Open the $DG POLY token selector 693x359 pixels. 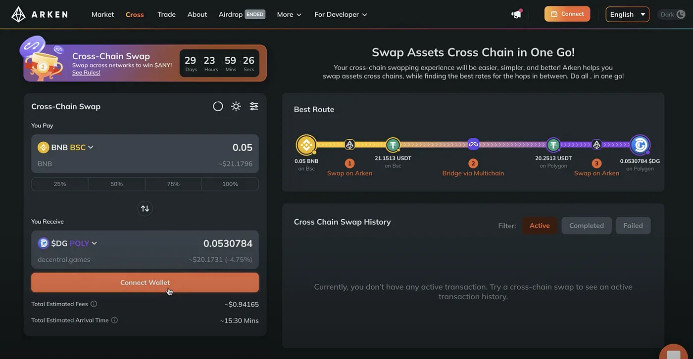click(x=67, y=243)
